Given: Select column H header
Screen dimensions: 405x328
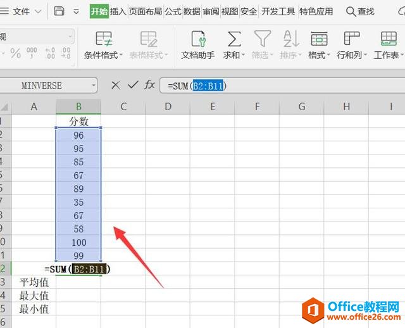Looking at the screenshot, I should coord(346,106).
